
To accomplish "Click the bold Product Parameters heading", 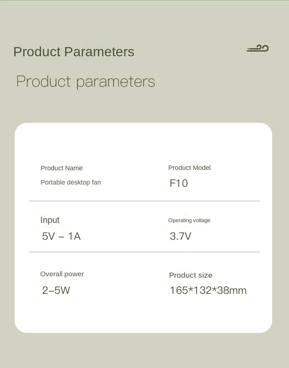I will click(x=74, y=52).
